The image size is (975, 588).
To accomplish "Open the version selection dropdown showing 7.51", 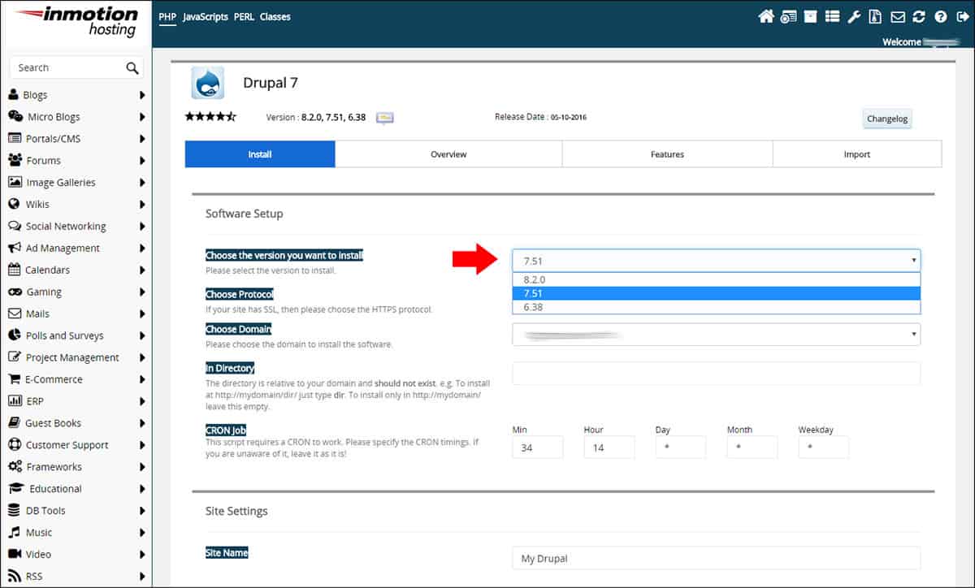I will coord(716,261).
